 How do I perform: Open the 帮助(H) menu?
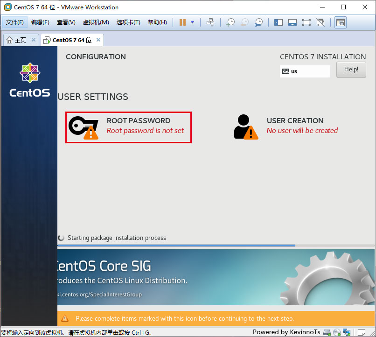click(x=157, y=22)
